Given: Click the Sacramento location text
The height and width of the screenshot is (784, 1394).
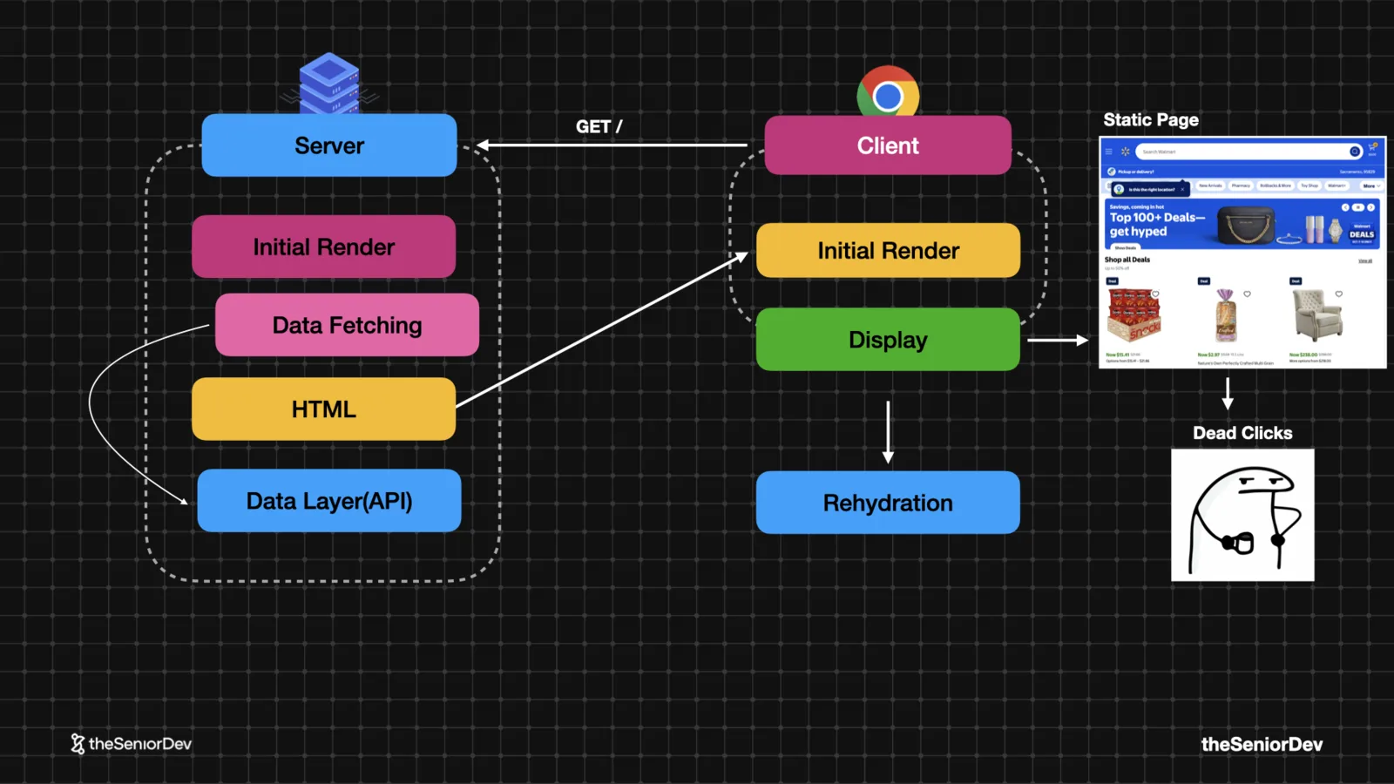Looking at the screenshot, I should (x=1357, y=172).
